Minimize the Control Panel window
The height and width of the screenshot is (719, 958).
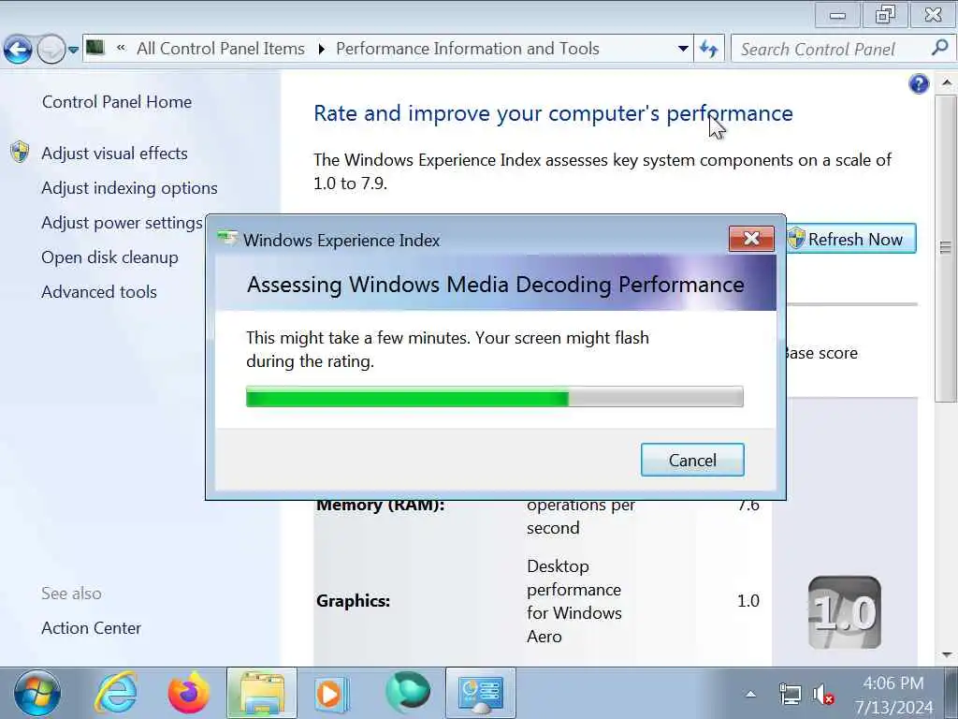coord(837,15)
